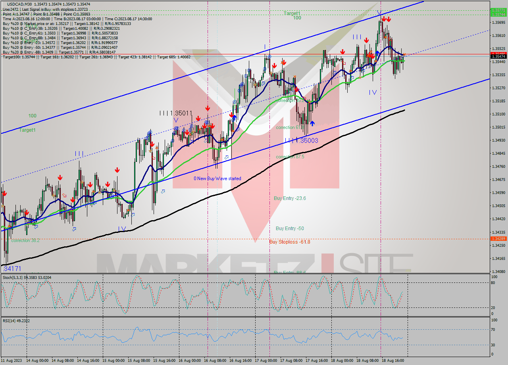
Task: Click the current price label 1.35474 on the axis
Action: click(498, 56)
